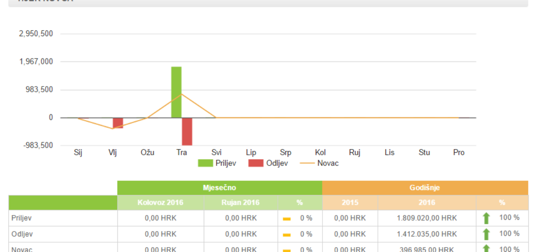Viewport: 536px width, 252px height.
Task: Select the green Priljev bar for Tra
Action: click(x=176, y=92)
